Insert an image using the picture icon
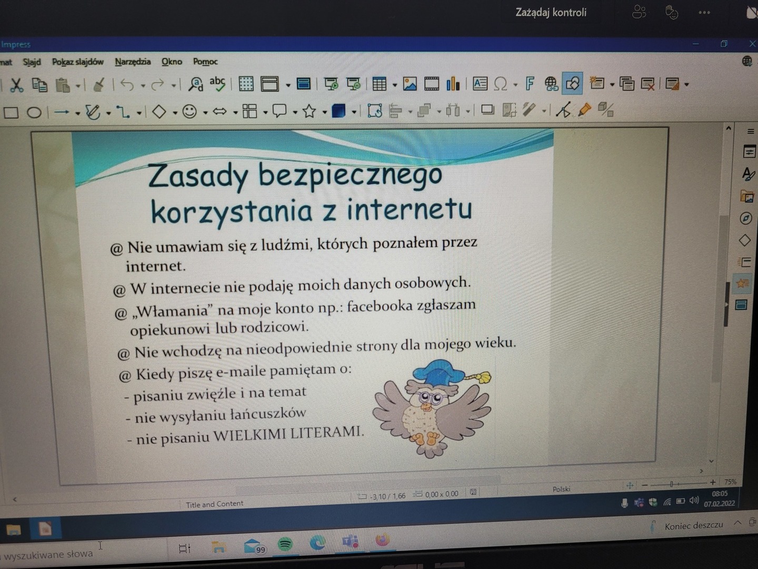 (x=410, y=84)
